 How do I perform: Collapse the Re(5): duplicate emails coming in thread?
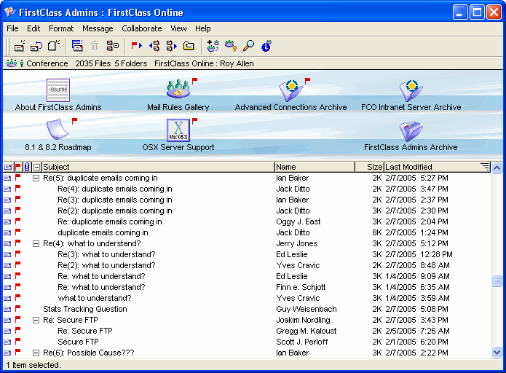tap(36, 178)
